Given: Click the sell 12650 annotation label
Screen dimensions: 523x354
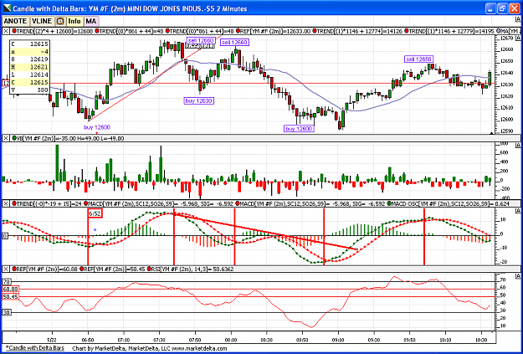Looking at the screenshot, I should (x=418, y=59).
